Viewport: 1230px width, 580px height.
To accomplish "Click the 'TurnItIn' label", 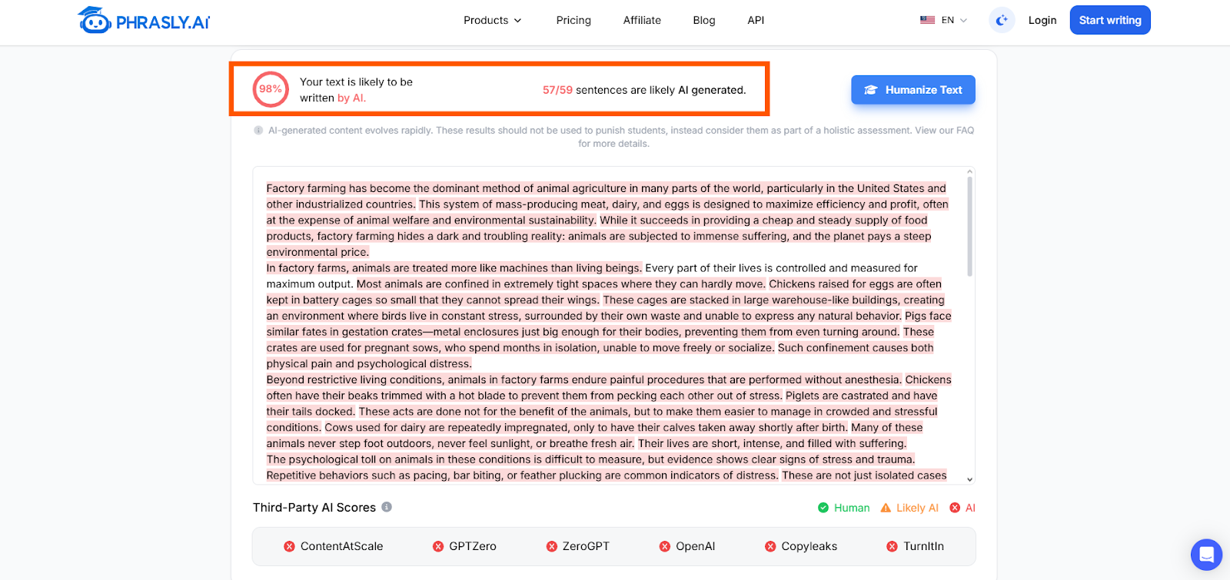I will pos(924,546).
